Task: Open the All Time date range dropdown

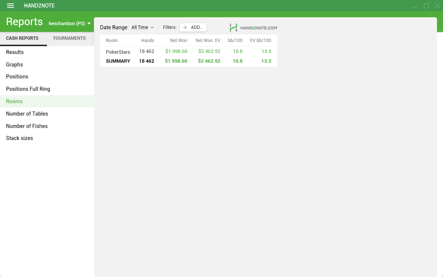Action: (x=143, y=27)
